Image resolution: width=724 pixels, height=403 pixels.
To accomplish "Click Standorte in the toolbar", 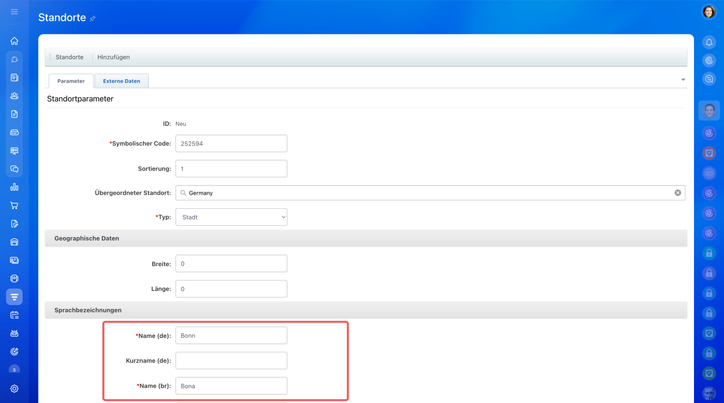I will pos(70,57).
